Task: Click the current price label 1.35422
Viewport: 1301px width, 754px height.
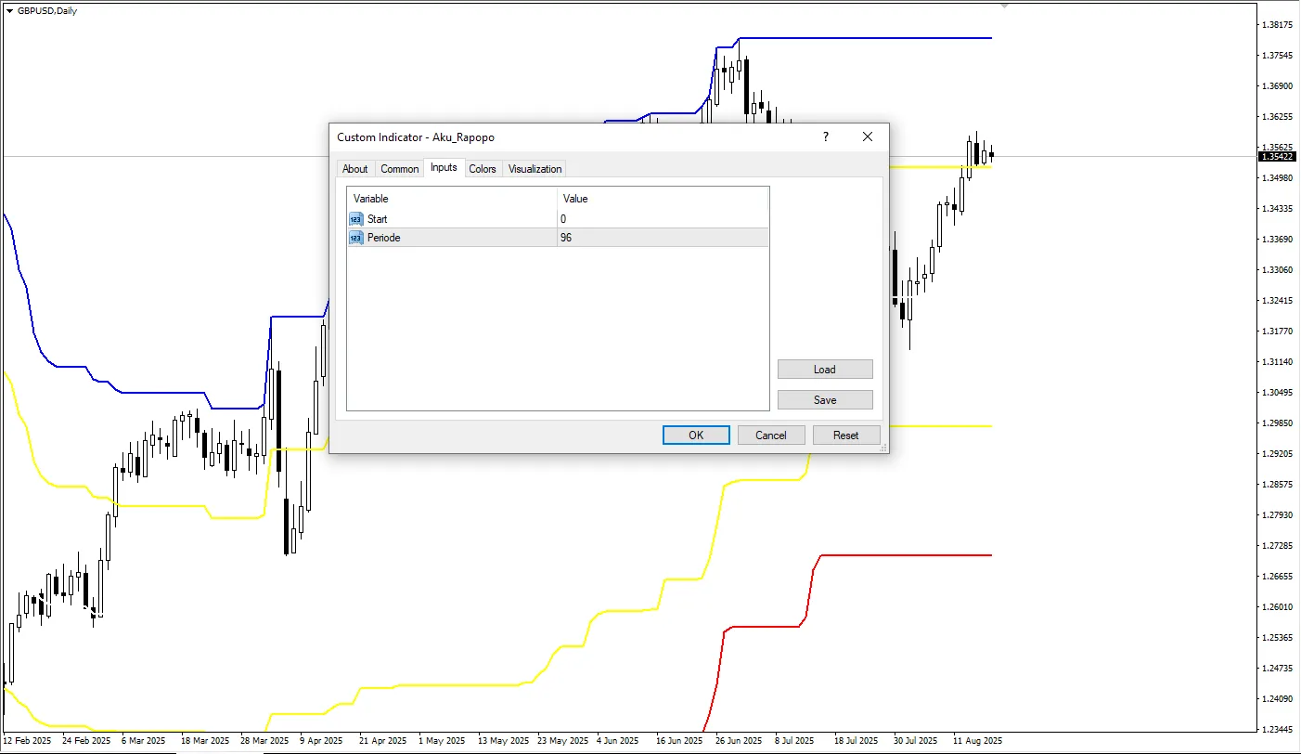Action: 1278,157
